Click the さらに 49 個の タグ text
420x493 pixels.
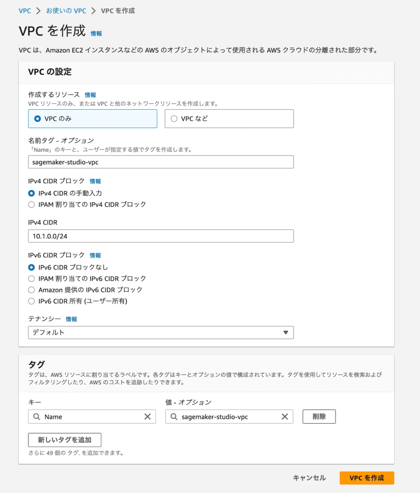tap(76, 453)
